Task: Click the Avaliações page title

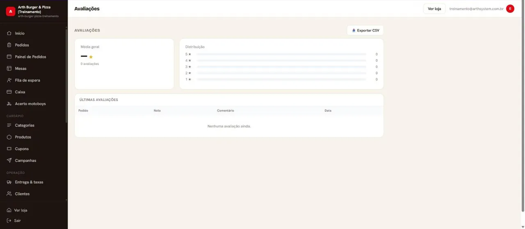Action: coord(87,9)
